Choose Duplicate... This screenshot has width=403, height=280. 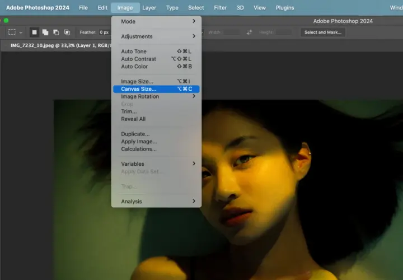tap(156, 134)
